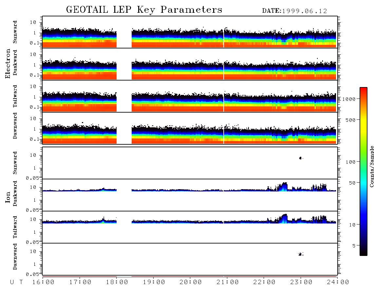Click the "Electron" group label
Screen dimensions: 374x288
[x=8, y=63]
